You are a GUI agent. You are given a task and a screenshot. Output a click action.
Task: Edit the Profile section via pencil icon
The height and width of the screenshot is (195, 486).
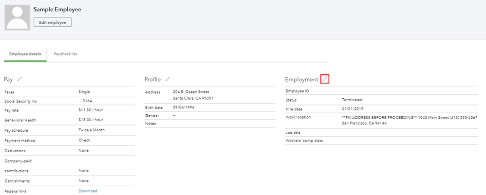[168, 79]
